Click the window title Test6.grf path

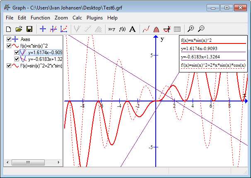pyautogui.click(x=76, y=8)
